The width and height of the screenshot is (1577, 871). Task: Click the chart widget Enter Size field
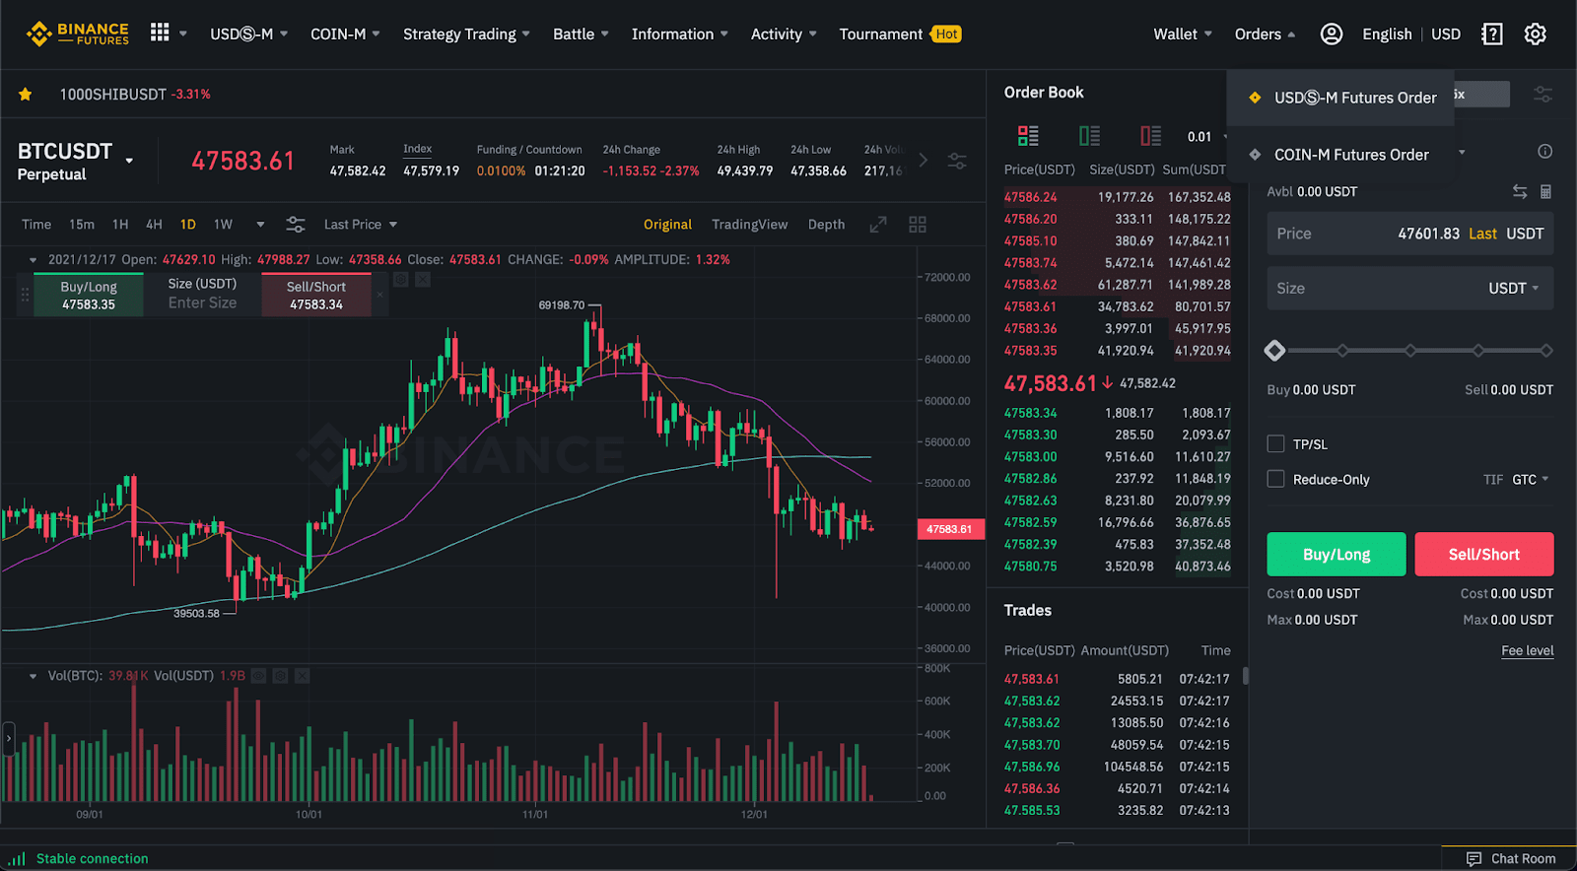pyautogui.click(x=202, y=303)
